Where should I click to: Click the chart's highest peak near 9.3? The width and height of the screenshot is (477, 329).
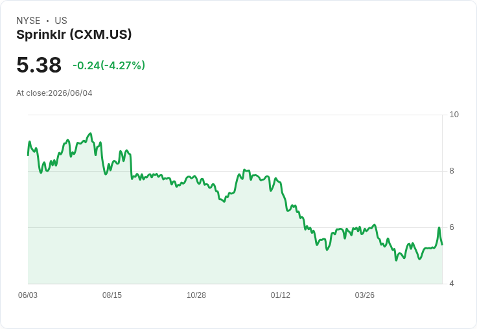click(90, 133)
